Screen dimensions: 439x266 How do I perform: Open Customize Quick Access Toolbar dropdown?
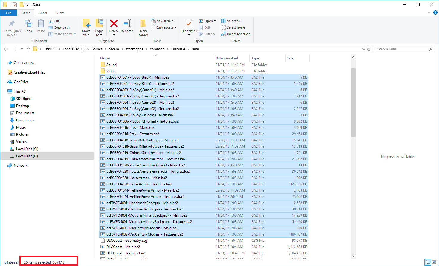tap(27, 5)
